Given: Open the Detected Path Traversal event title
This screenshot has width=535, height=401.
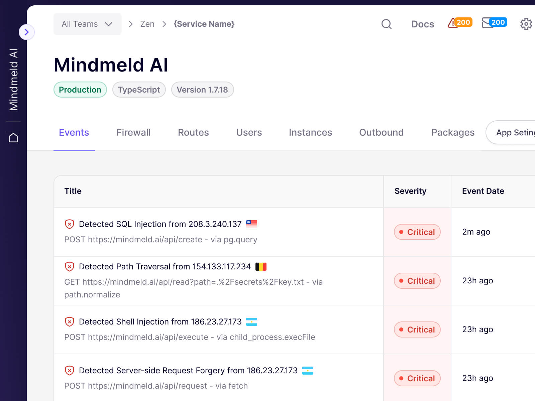Looking at the screenshot, I should point(165,266).
